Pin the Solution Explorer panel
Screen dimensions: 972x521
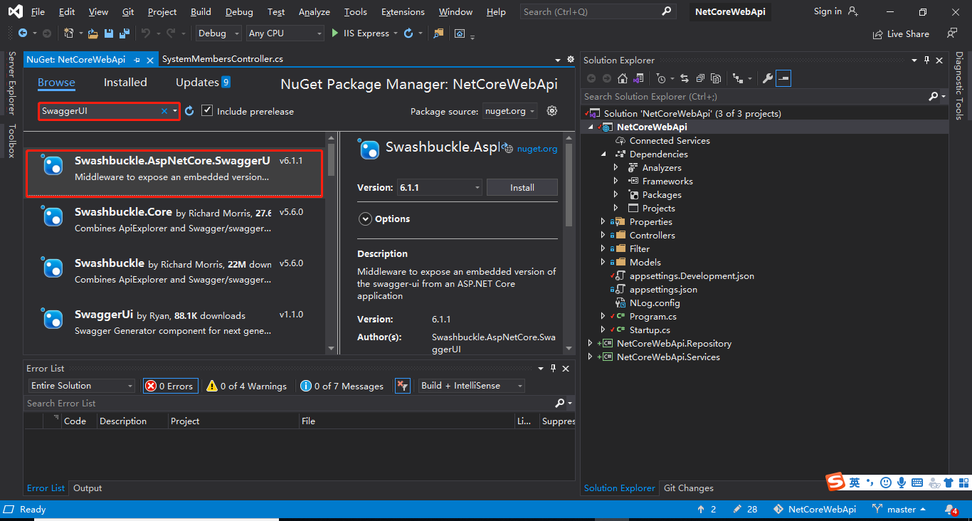point(926,60)
